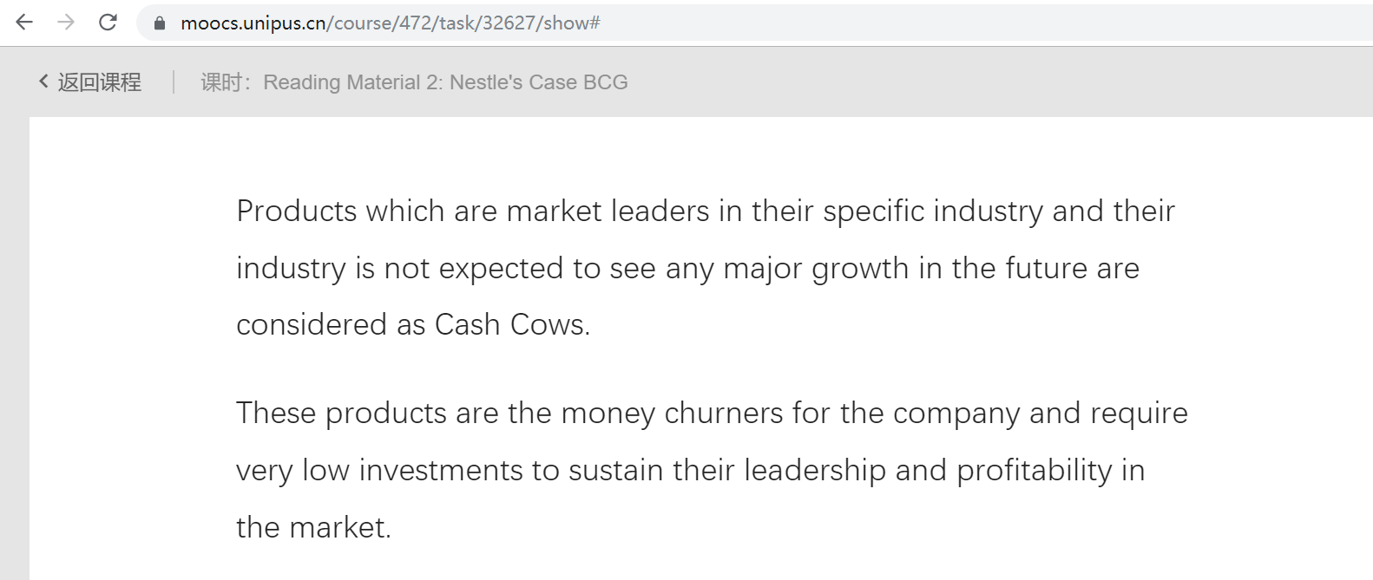This screenshot has height=580, width=1373.
Task: Click the grey margin left of article
Action: coord(14,347)
